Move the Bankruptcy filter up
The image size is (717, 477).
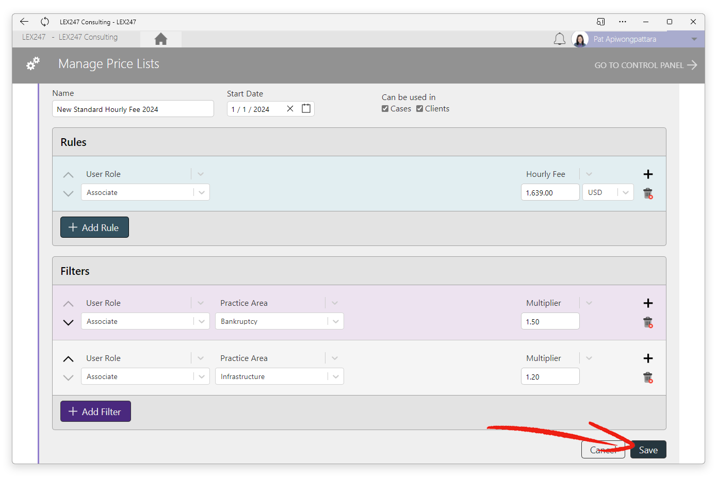(68, 304)
